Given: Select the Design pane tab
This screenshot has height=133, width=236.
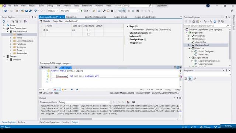Looking at the screenshot, I should pos(45,67).
